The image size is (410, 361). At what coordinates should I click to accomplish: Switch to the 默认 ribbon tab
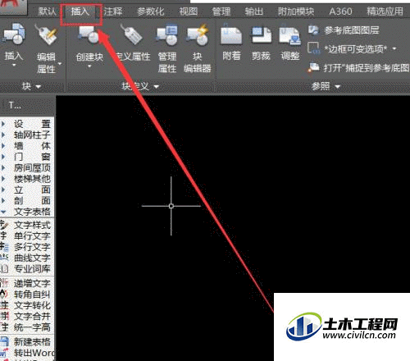tap(47, 11)
